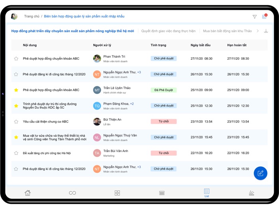The image size is (279, 209).
Task: Show more tabs with the right chevron
Action: click(x=257, y=31)
